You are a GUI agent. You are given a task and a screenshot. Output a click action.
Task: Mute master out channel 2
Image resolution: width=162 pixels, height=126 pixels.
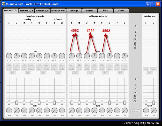point(153,69)
